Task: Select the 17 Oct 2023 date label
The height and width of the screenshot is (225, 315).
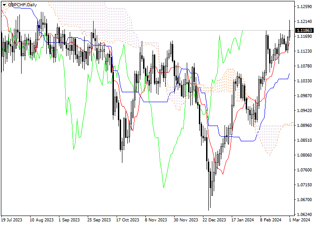Action: (128, 220)
